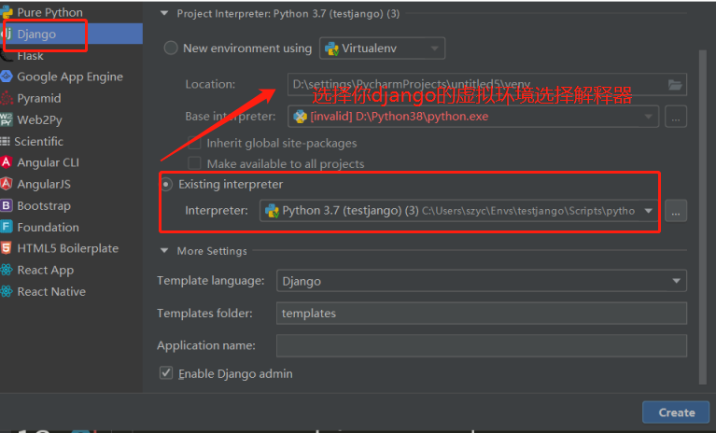This screenshot has width=716, height=433.
Task: Choose the Bootstrap project icon
Action: click(x=7, y=205)
